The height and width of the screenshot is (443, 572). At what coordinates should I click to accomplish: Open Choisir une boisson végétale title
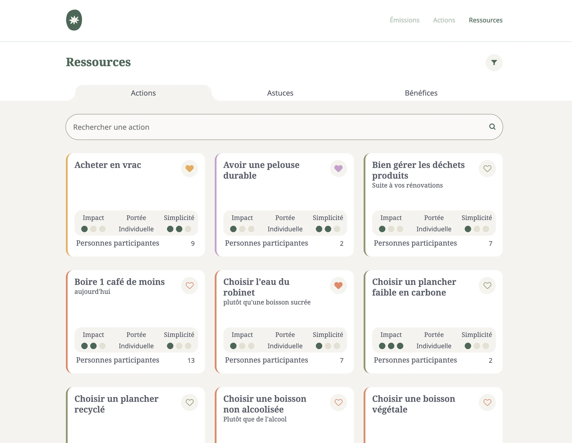coord(414,404)
